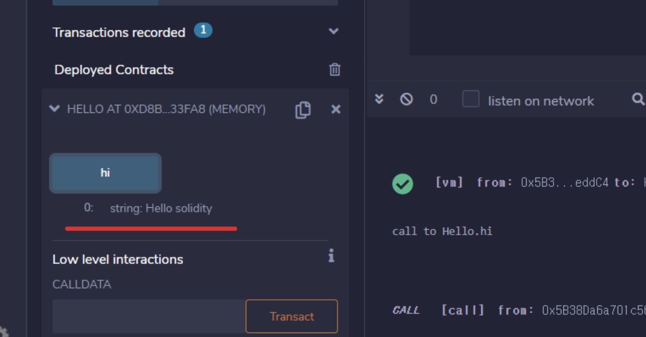Click the blue progress bar at top
Viewport: 646px width, 337px height.
tap(106, 2)
